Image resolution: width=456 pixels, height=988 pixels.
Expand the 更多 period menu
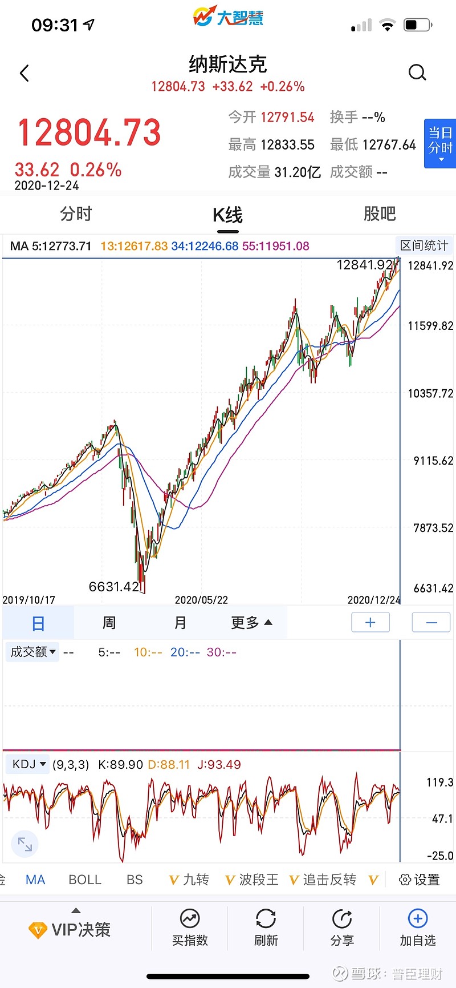pos(251,623)
